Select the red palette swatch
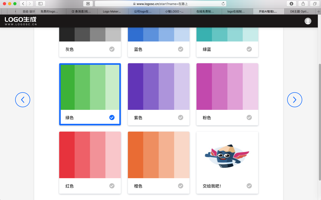321x200 pixels. click(90, 155)
